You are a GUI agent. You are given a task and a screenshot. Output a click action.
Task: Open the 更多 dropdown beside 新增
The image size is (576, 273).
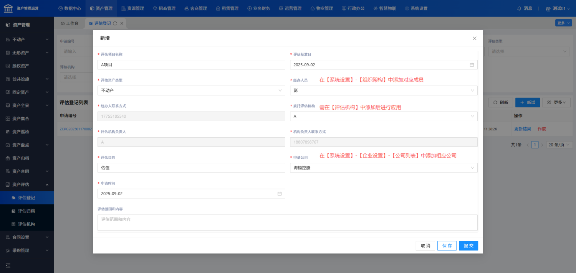[x=556, y=102]
